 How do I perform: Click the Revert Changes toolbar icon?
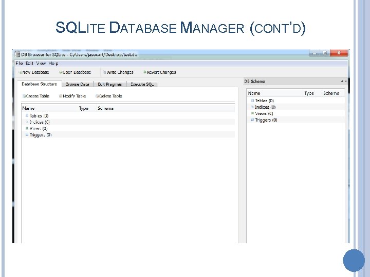pyautogui.click(x=145, y=72)
